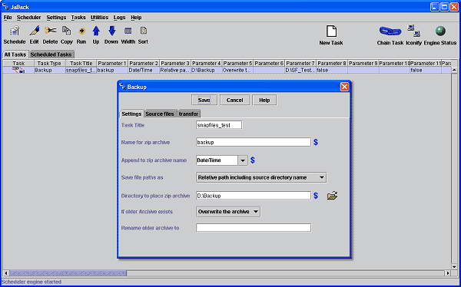Open the Scheduler menu

click(x=29, y=18)
